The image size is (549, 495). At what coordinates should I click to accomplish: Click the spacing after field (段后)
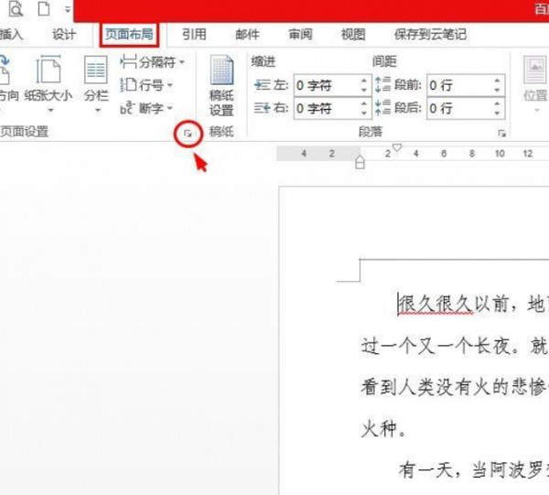point(459,108)
